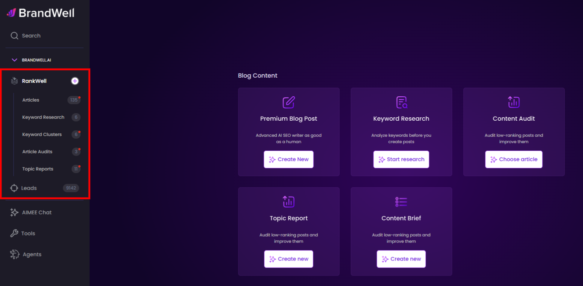Screen dimensions: 583x286
Task: Click the Content Brief card title
Action: [401, 218]
